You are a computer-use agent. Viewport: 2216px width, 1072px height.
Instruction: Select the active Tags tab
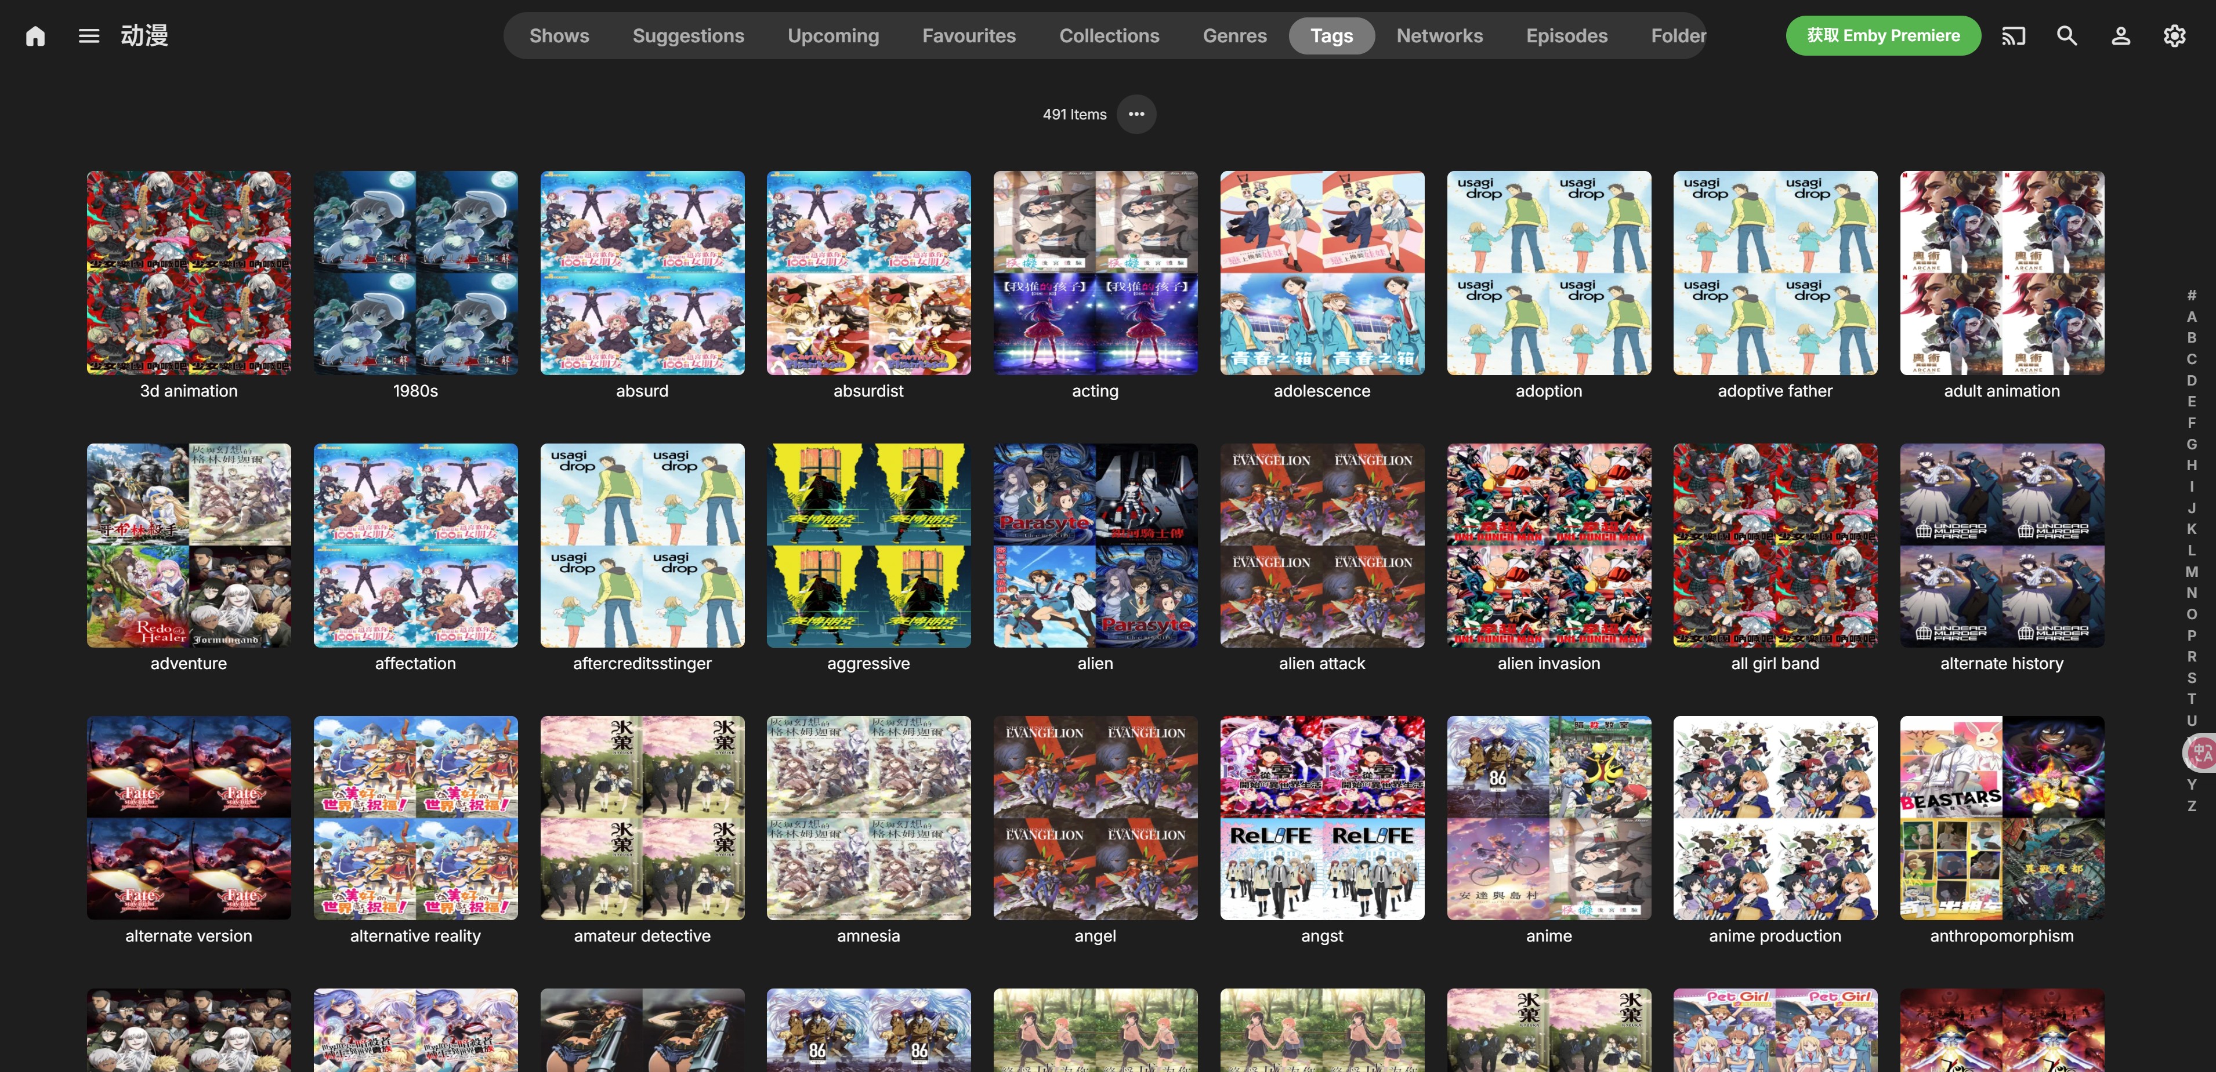[x=1331, y=36]
